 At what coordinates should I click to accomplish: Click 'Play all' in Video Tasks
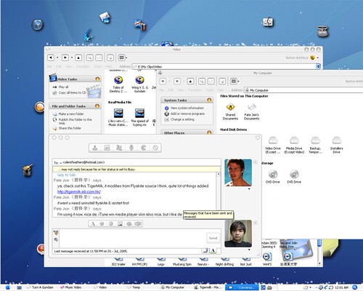63,87
